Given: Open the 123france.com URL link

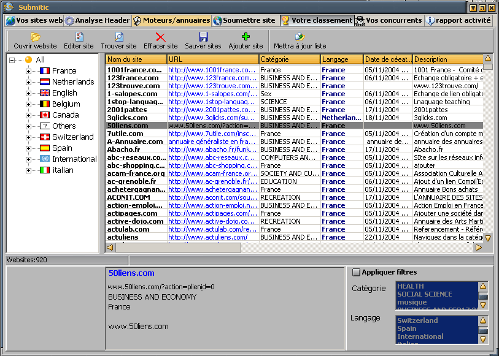Looking at the screenshot, I should point(212,78).
